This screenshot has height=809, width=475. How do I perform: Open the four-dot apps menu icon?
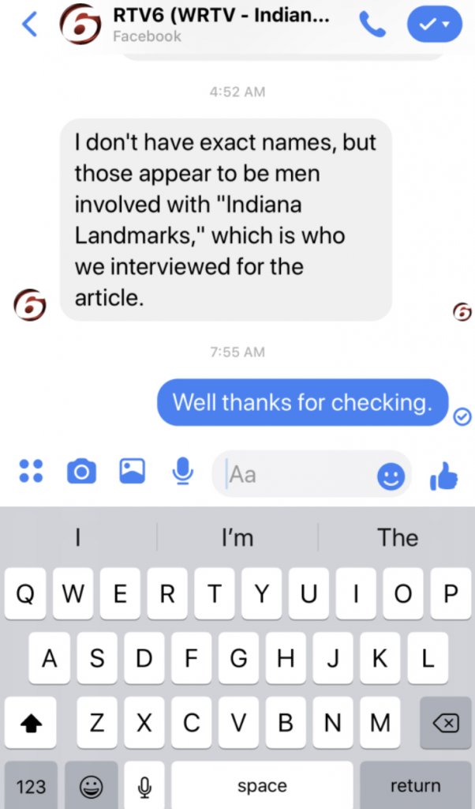click(31, 471)
